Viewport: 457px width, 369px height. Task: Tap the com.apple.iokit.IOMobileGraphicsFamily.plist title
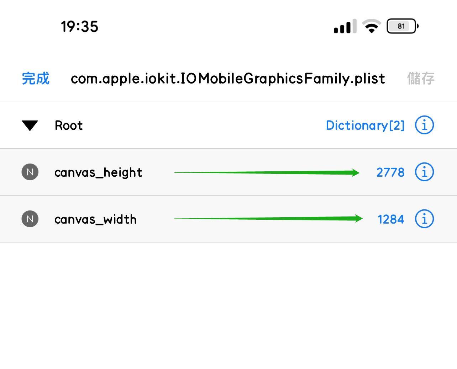tap(228, 79)
